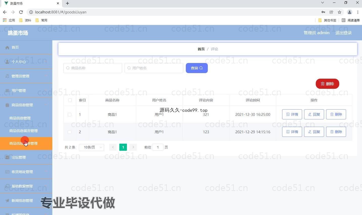362x215 pixels.
Task: Open the browser profile avatar
Action: (x=349, y=12)
